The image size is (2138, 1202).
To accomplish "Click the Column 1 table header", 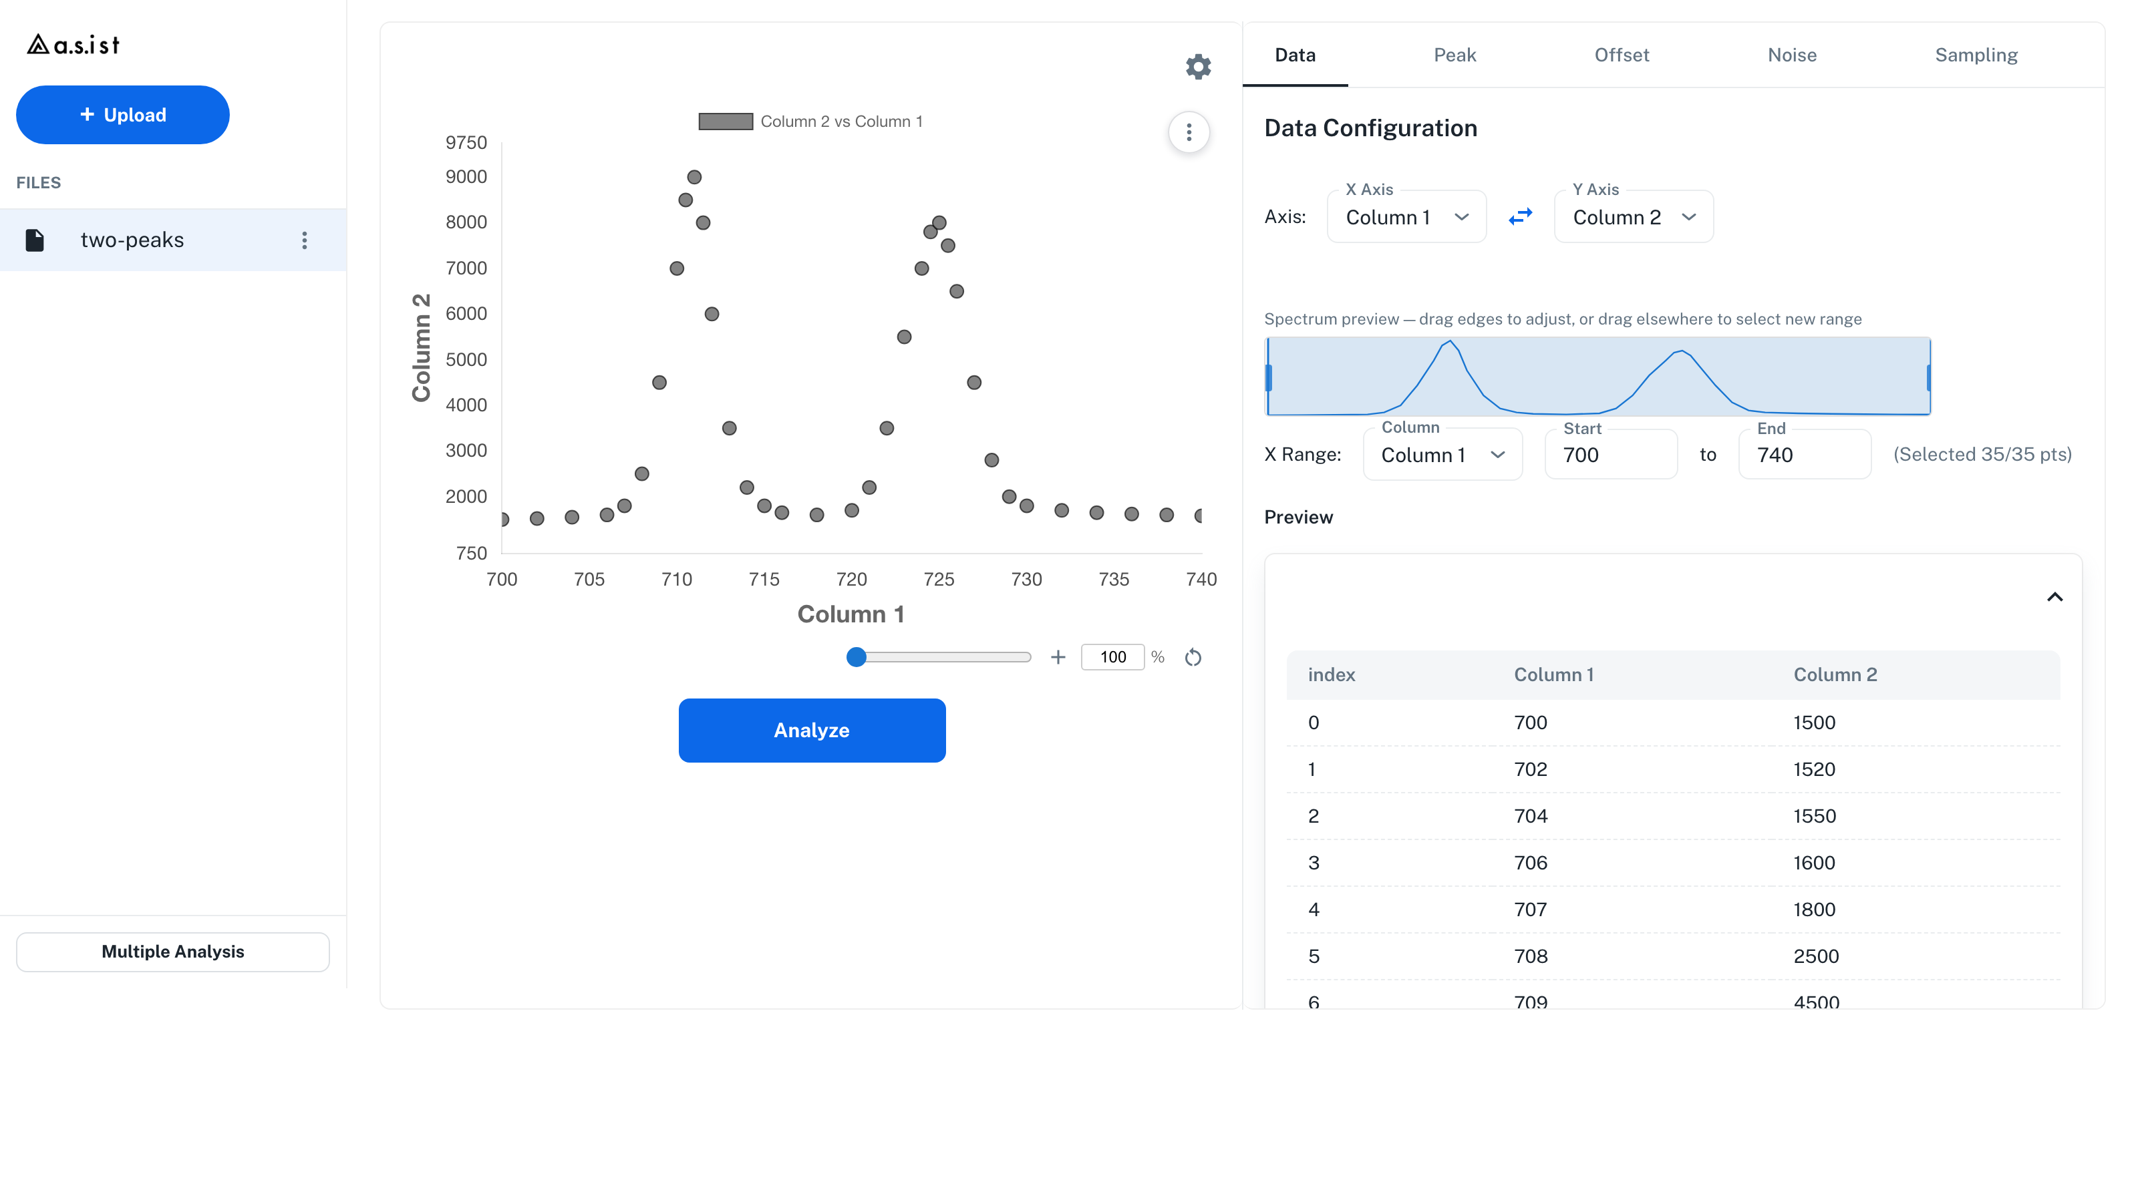I will click(1553, 674).
